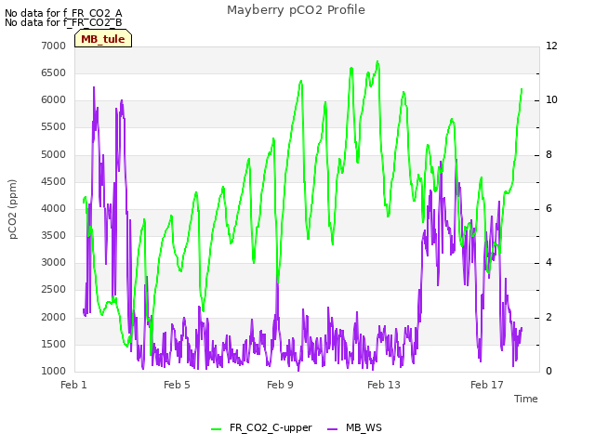
Task: Click the 3000 left-axis value
Action: tap(54, 262)
